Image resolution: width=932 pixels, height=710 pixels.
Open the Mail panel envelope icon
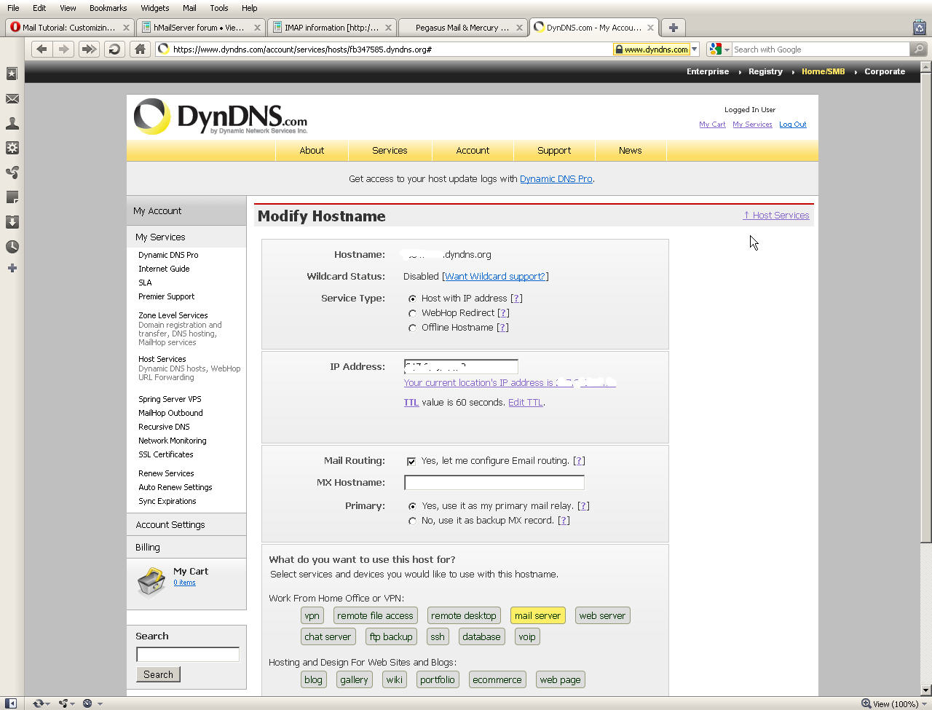click(12, 98)
